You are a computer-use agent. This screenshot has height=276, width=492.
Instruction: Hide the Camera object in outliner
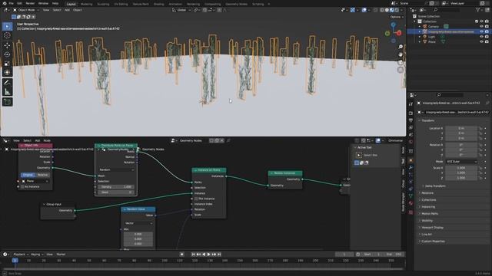481,27
